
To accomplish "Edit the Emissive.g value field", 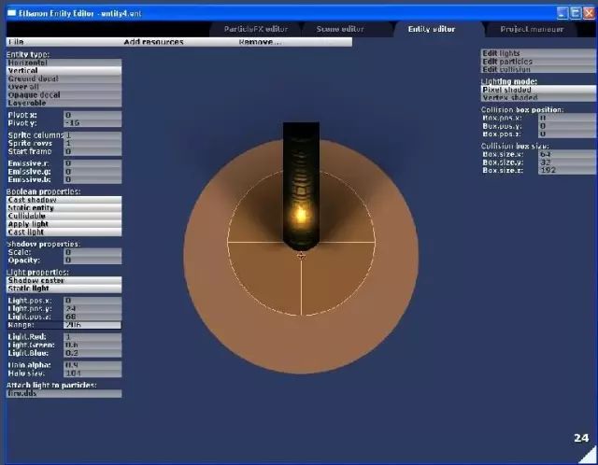I will (93, 171).
